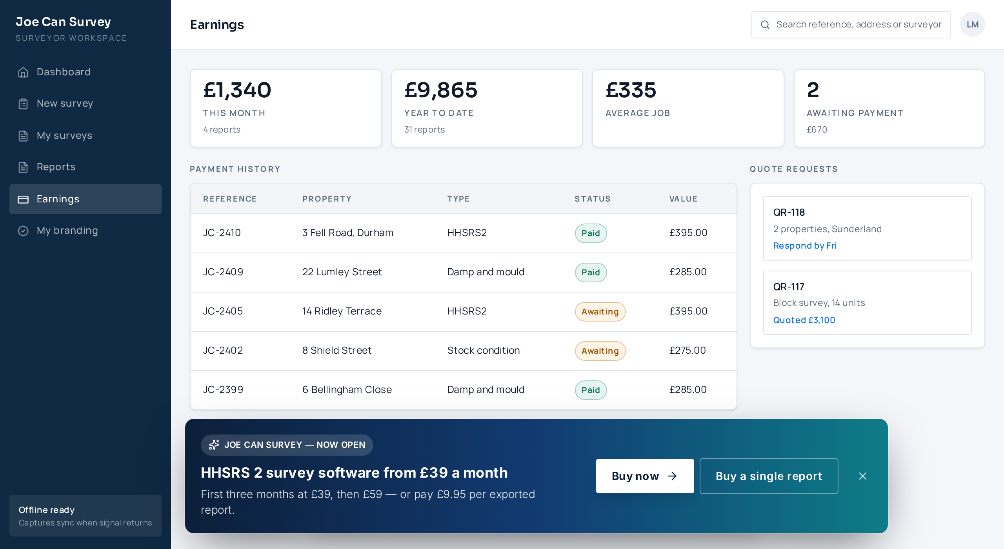Screen dimensions: 1004x549
Task: Click the sparkle icon in promo badge
Action: [214, 445]
